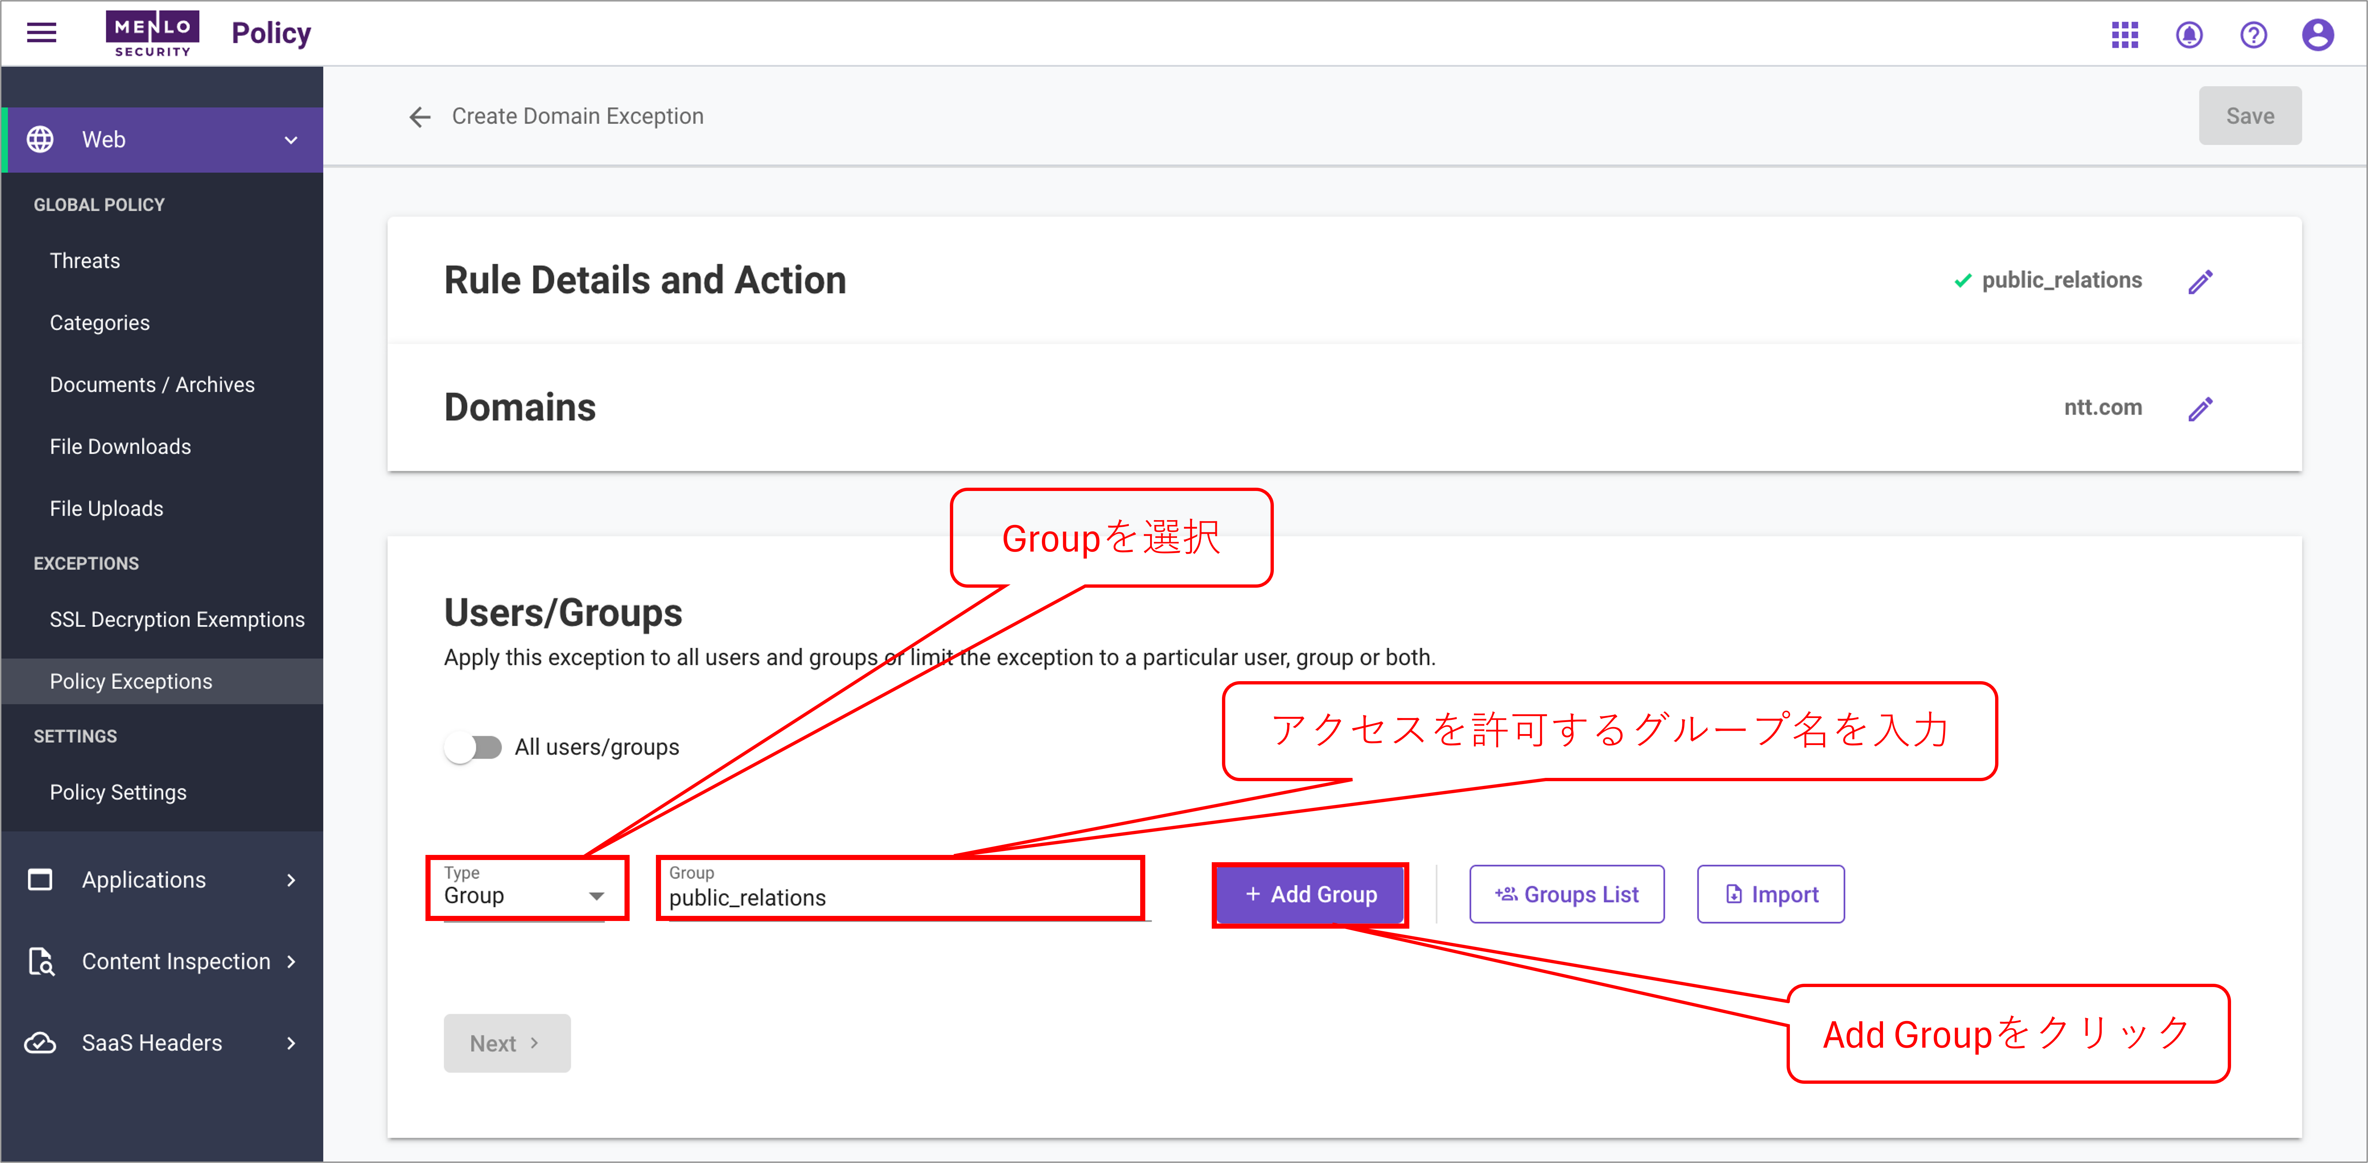Click the public_relations rule name text

click(2062, 280)
